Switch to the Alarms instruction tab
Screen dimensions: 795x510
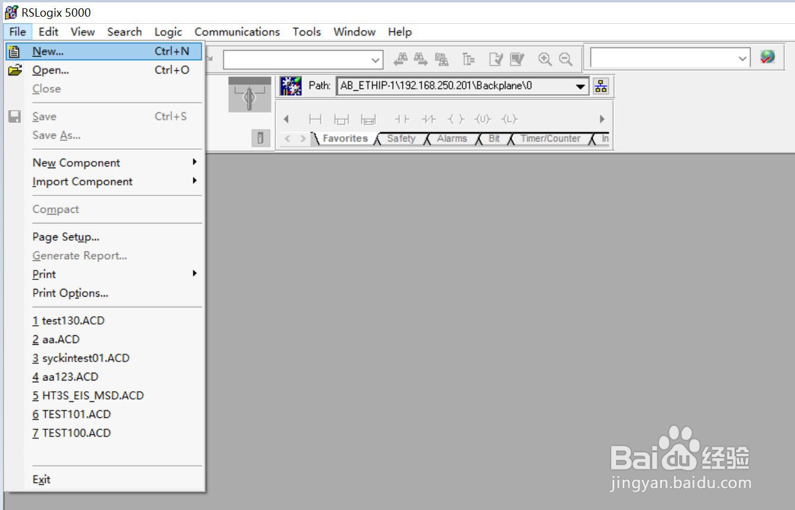pyautogui.click(x=452, y=138)
